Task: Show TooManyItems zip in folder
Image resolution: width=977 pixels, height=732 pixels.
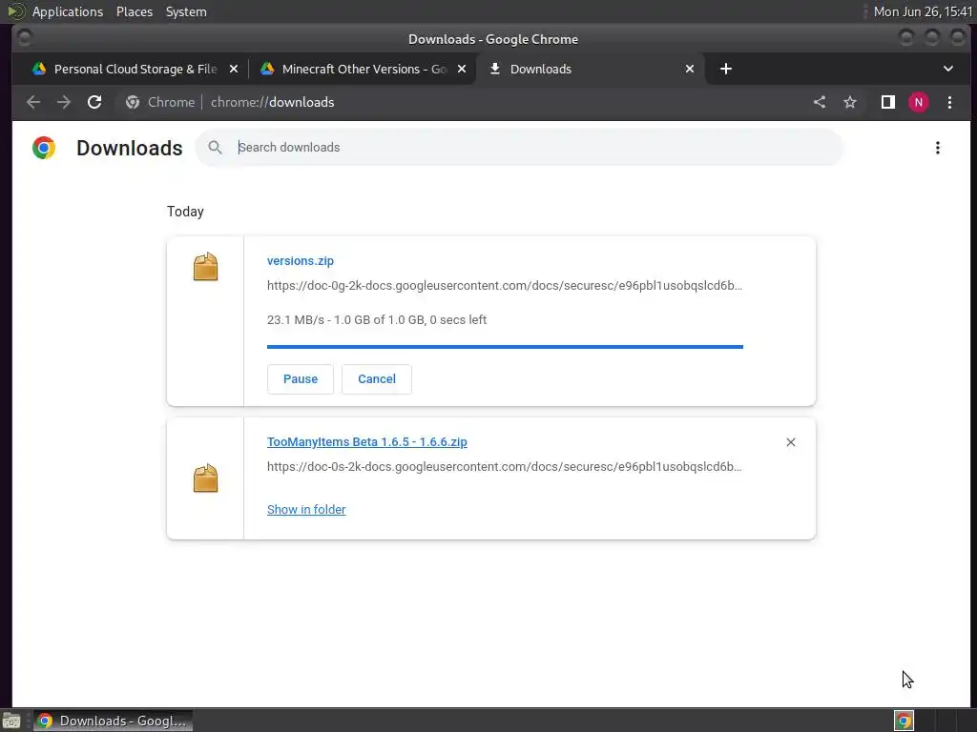Action: tap(306, 509)
